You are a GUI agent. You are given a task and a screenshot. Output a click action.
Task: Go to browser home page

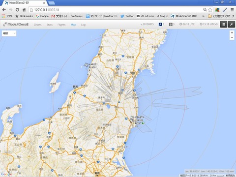[x=24, y=10]
